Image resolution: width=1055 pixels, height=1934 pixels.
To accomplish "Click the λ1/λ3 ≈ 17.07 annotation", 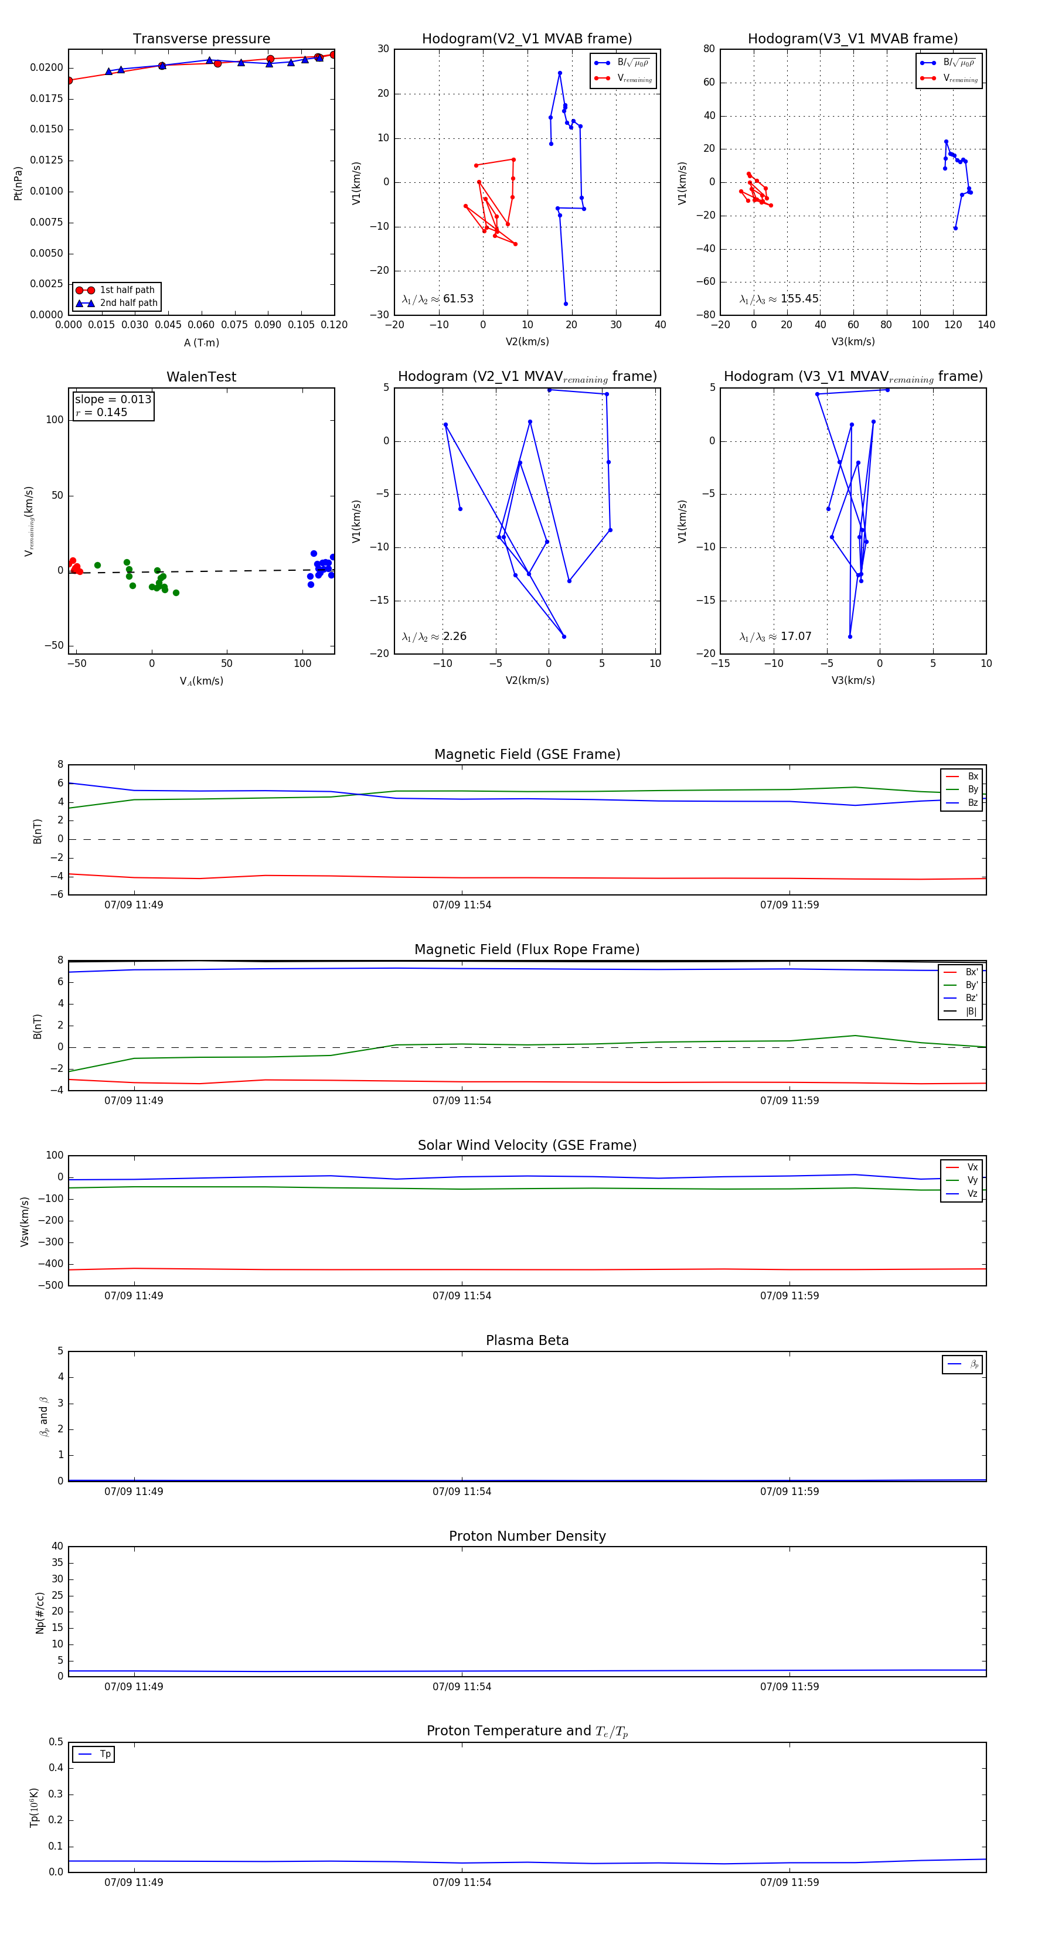I will point(775,636).
